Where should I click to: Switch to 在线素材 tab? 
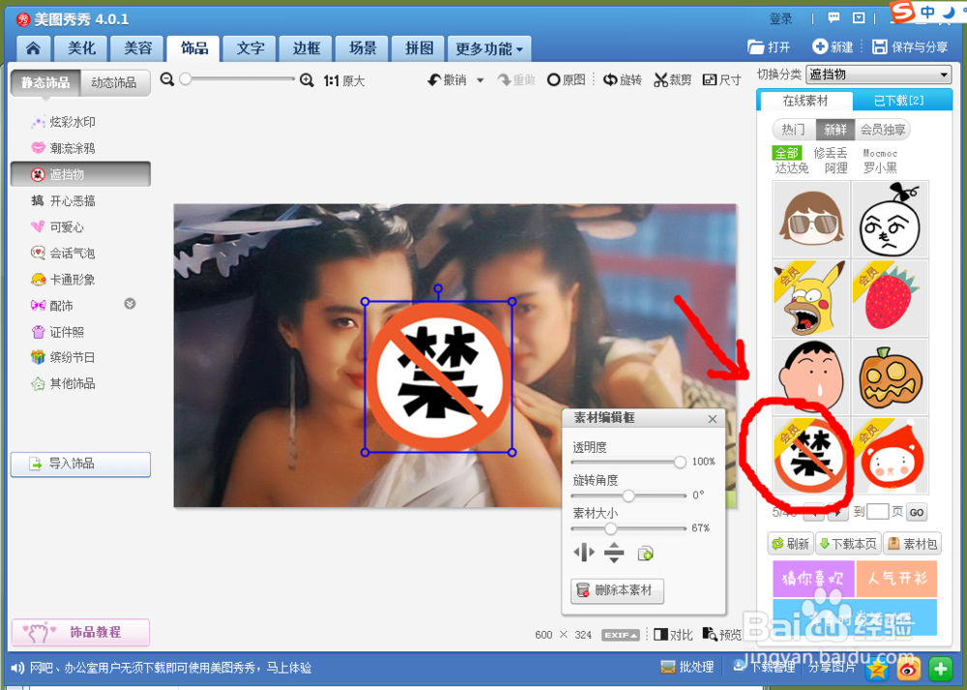(x=805, y=101)
